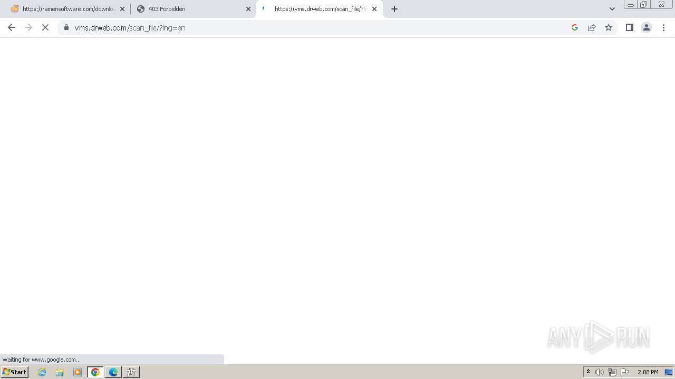Open network status tray icon
The height and width of the screenshot is (379, 675).
(612, 372)
